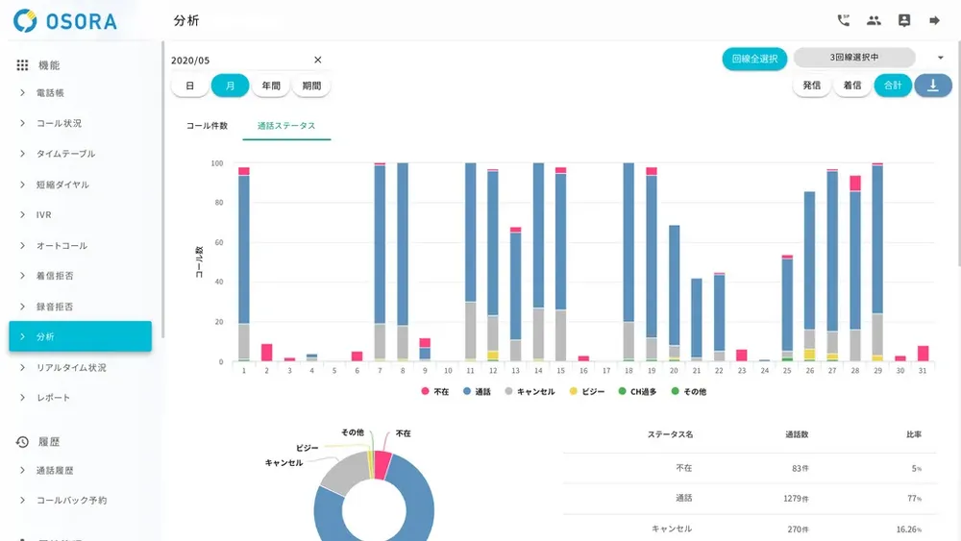The width and height of the screenshot is (961, 541).
Task: Click the day 20 bar in chart
Action: tap(675, 293)
